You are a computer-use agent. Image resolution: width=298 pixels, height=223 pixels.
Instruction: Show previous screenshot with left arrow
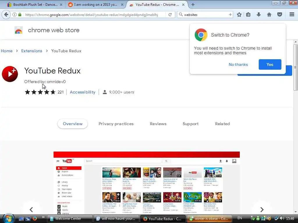[x=31, y=210]
